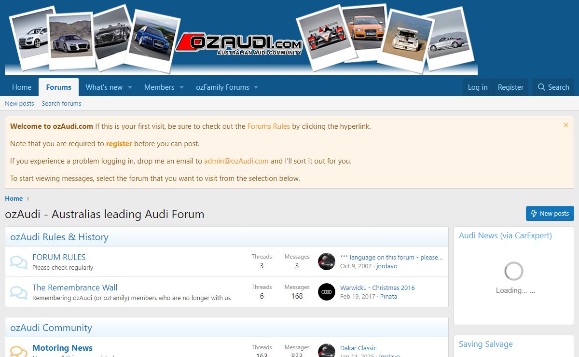Open Audi News (via CarExpert) widget title
This screenshot has width=579, height=357.
click(505, 235)
